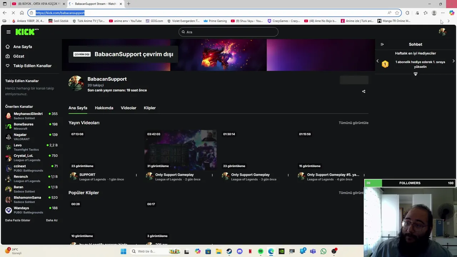Open the 07:13:08 SUPPORT video thumbnail

[104, 150]
